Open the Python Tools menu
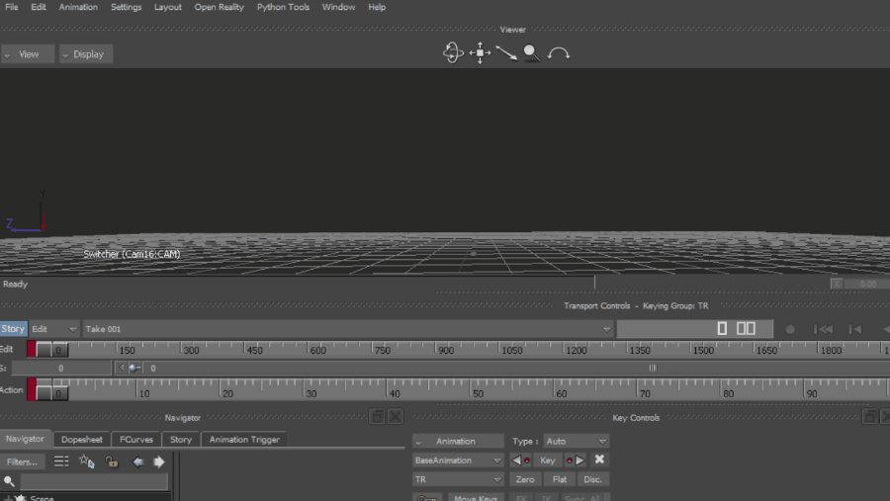The image size is (890, 501). pyautogui.click(x=283, y=7)
